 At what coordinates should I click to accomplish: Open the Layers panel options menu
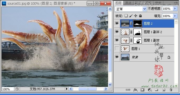coord(176,3)
